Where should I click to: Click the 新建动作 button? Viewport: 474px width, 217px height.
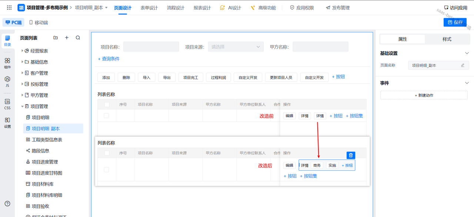pyautogui.click(x=424, y=95)
